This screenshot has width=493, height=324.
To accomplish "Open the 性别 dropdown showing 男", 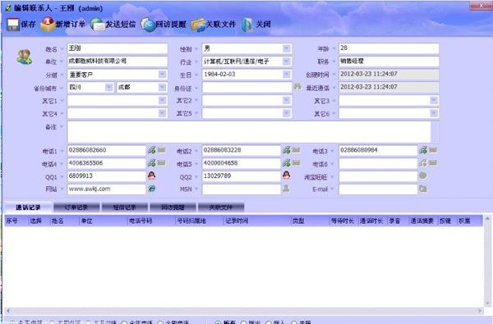I will tap(286, 48).
